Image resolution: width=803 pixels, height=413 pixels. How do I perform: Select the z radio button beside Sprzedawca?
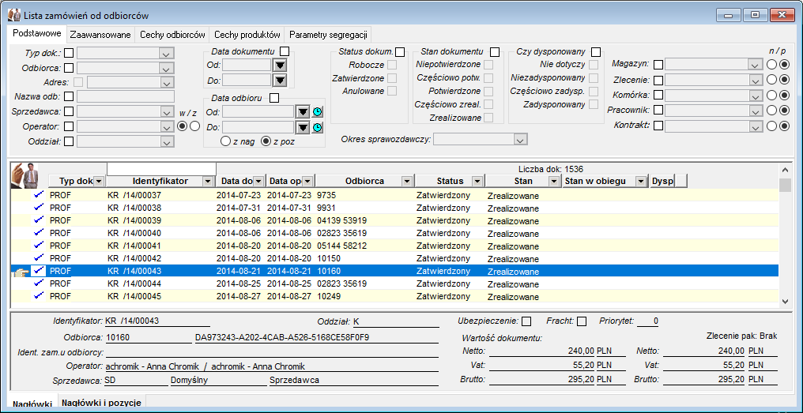[x=194, y=126]
